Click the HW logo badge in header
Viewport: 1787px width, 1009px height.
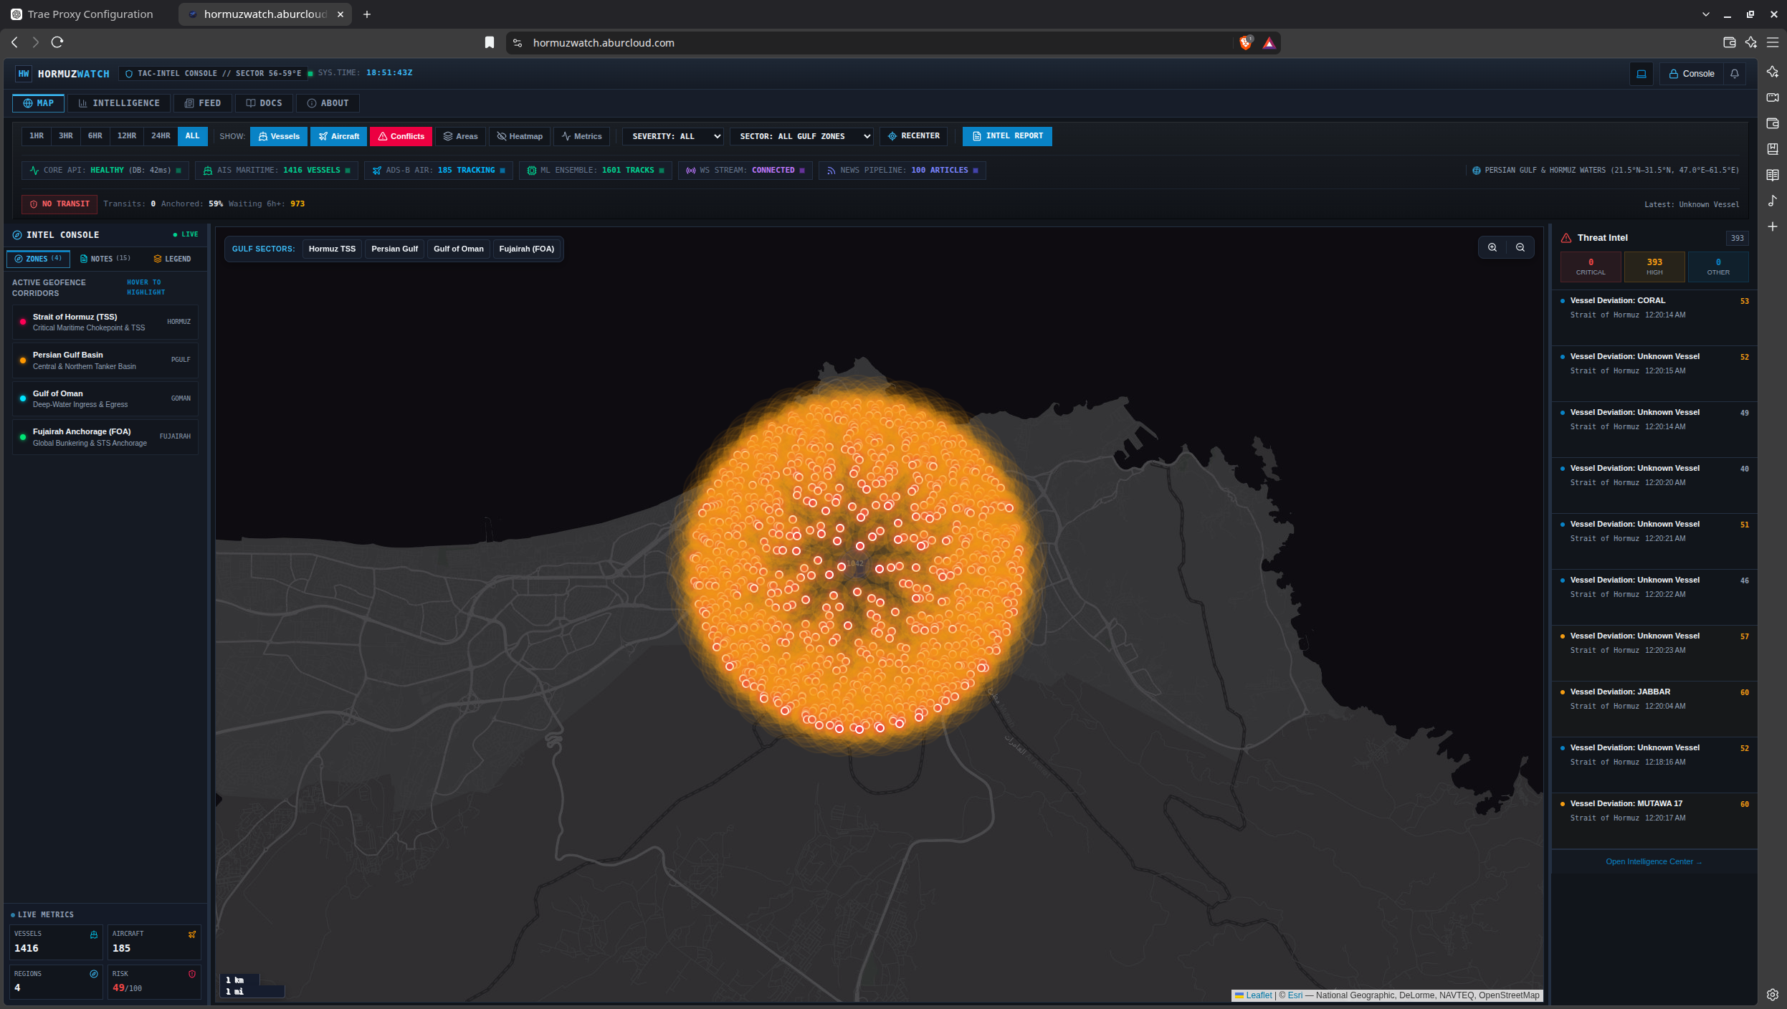[24, 74]
